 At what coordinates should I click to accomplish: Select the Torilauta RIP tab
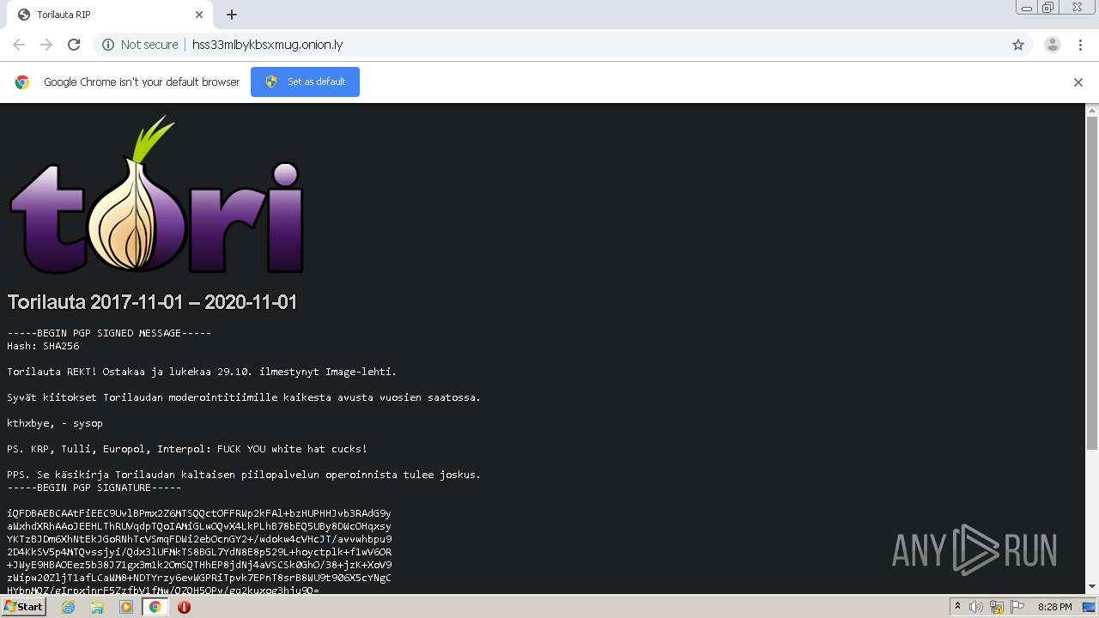[111, 15]
